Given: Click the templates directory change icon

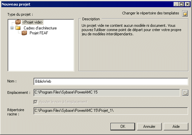Looking at the screenshot, I should pos(185,14).
